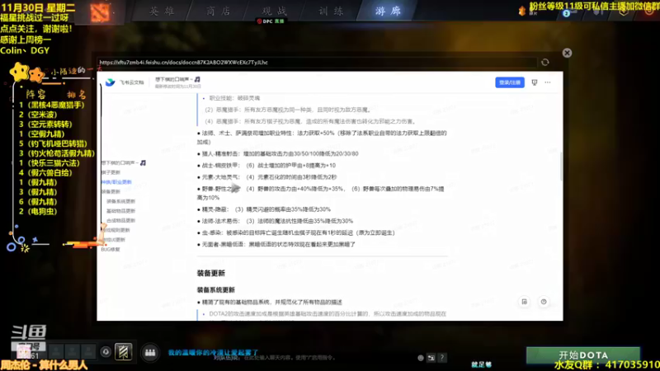Click the music note icon in doc title
Viewport: 660px width, 371px height.
(197, 79)
